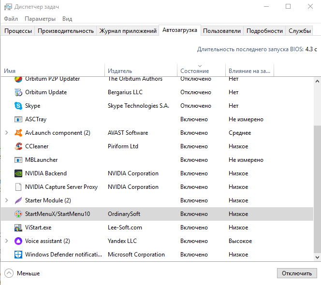321x285 pixels.
Task: Sort by Влияние на запуск column header
Action: tap(249, 70)
